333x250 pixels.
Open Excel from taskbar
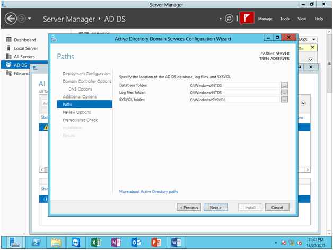(x=96, y=243)
